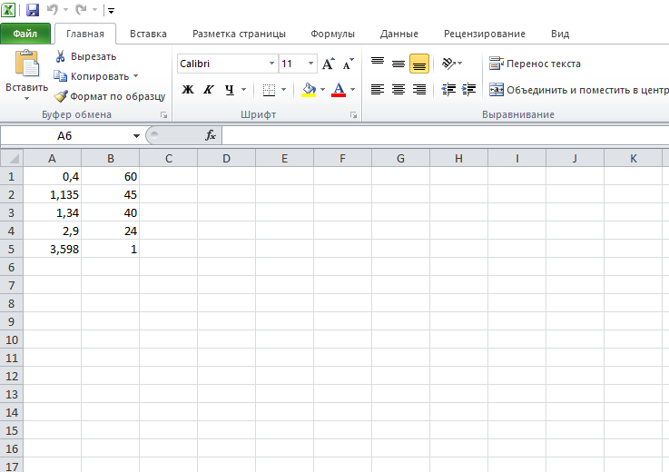
Task: Select cell A5 containing 3,598
Action: [52, 249]
